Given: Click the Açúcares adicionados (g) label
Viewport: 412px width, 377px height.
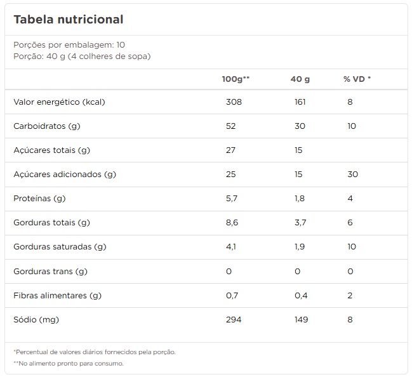Looking at the screenshot, I should pos(65,174).
